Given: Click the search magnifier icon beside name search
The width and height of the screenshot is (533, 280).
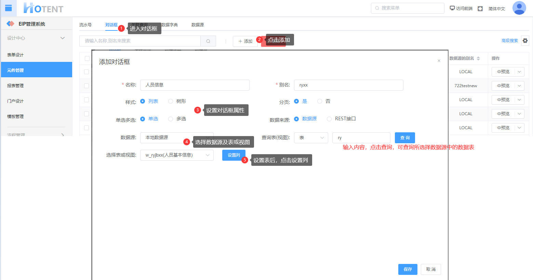Looking at the screenshot, I should tap(208, 41).
